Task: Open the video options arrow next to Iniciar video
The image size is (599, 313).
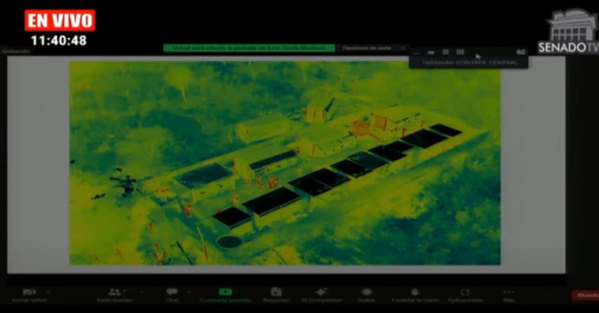Action: pyautogui.click(x=49, y=292)
